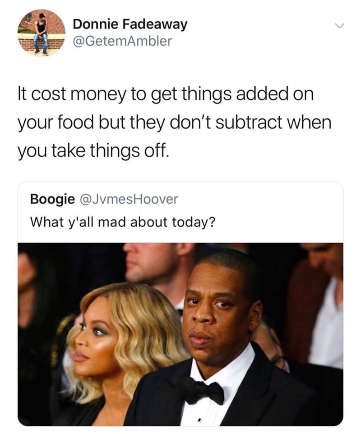Image resolution: width=361 pixels, height=434 pixels.
Task: Visit the @JvmesHoover handle
Action: [129, 199]
